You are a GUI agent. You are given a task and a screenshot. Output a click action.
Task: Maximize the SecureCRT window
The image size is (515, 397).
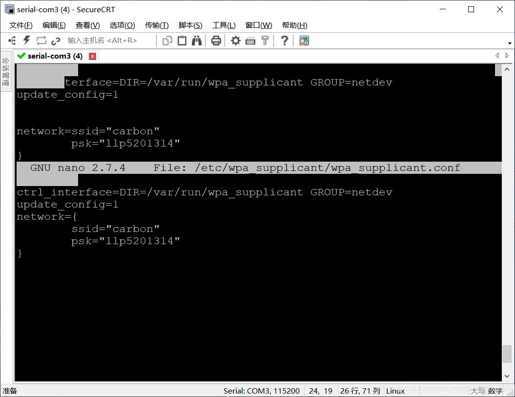click(x=471, y=9)
